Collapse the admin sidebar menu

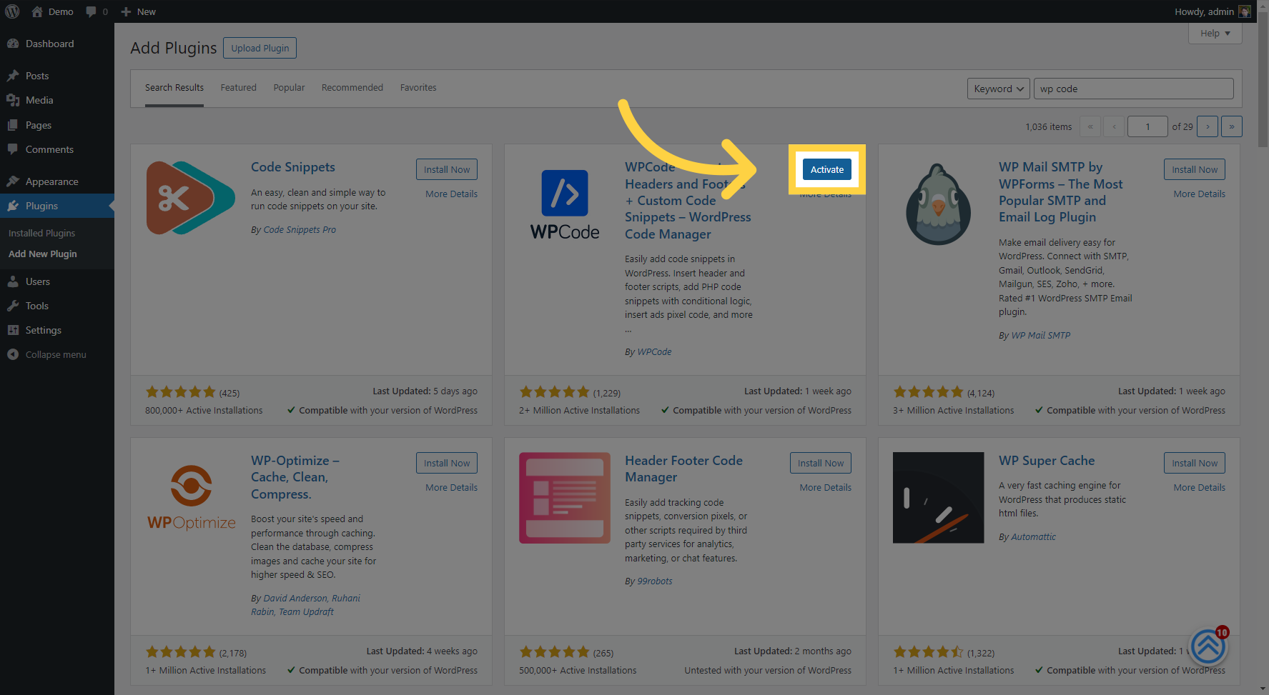(57, 354)
